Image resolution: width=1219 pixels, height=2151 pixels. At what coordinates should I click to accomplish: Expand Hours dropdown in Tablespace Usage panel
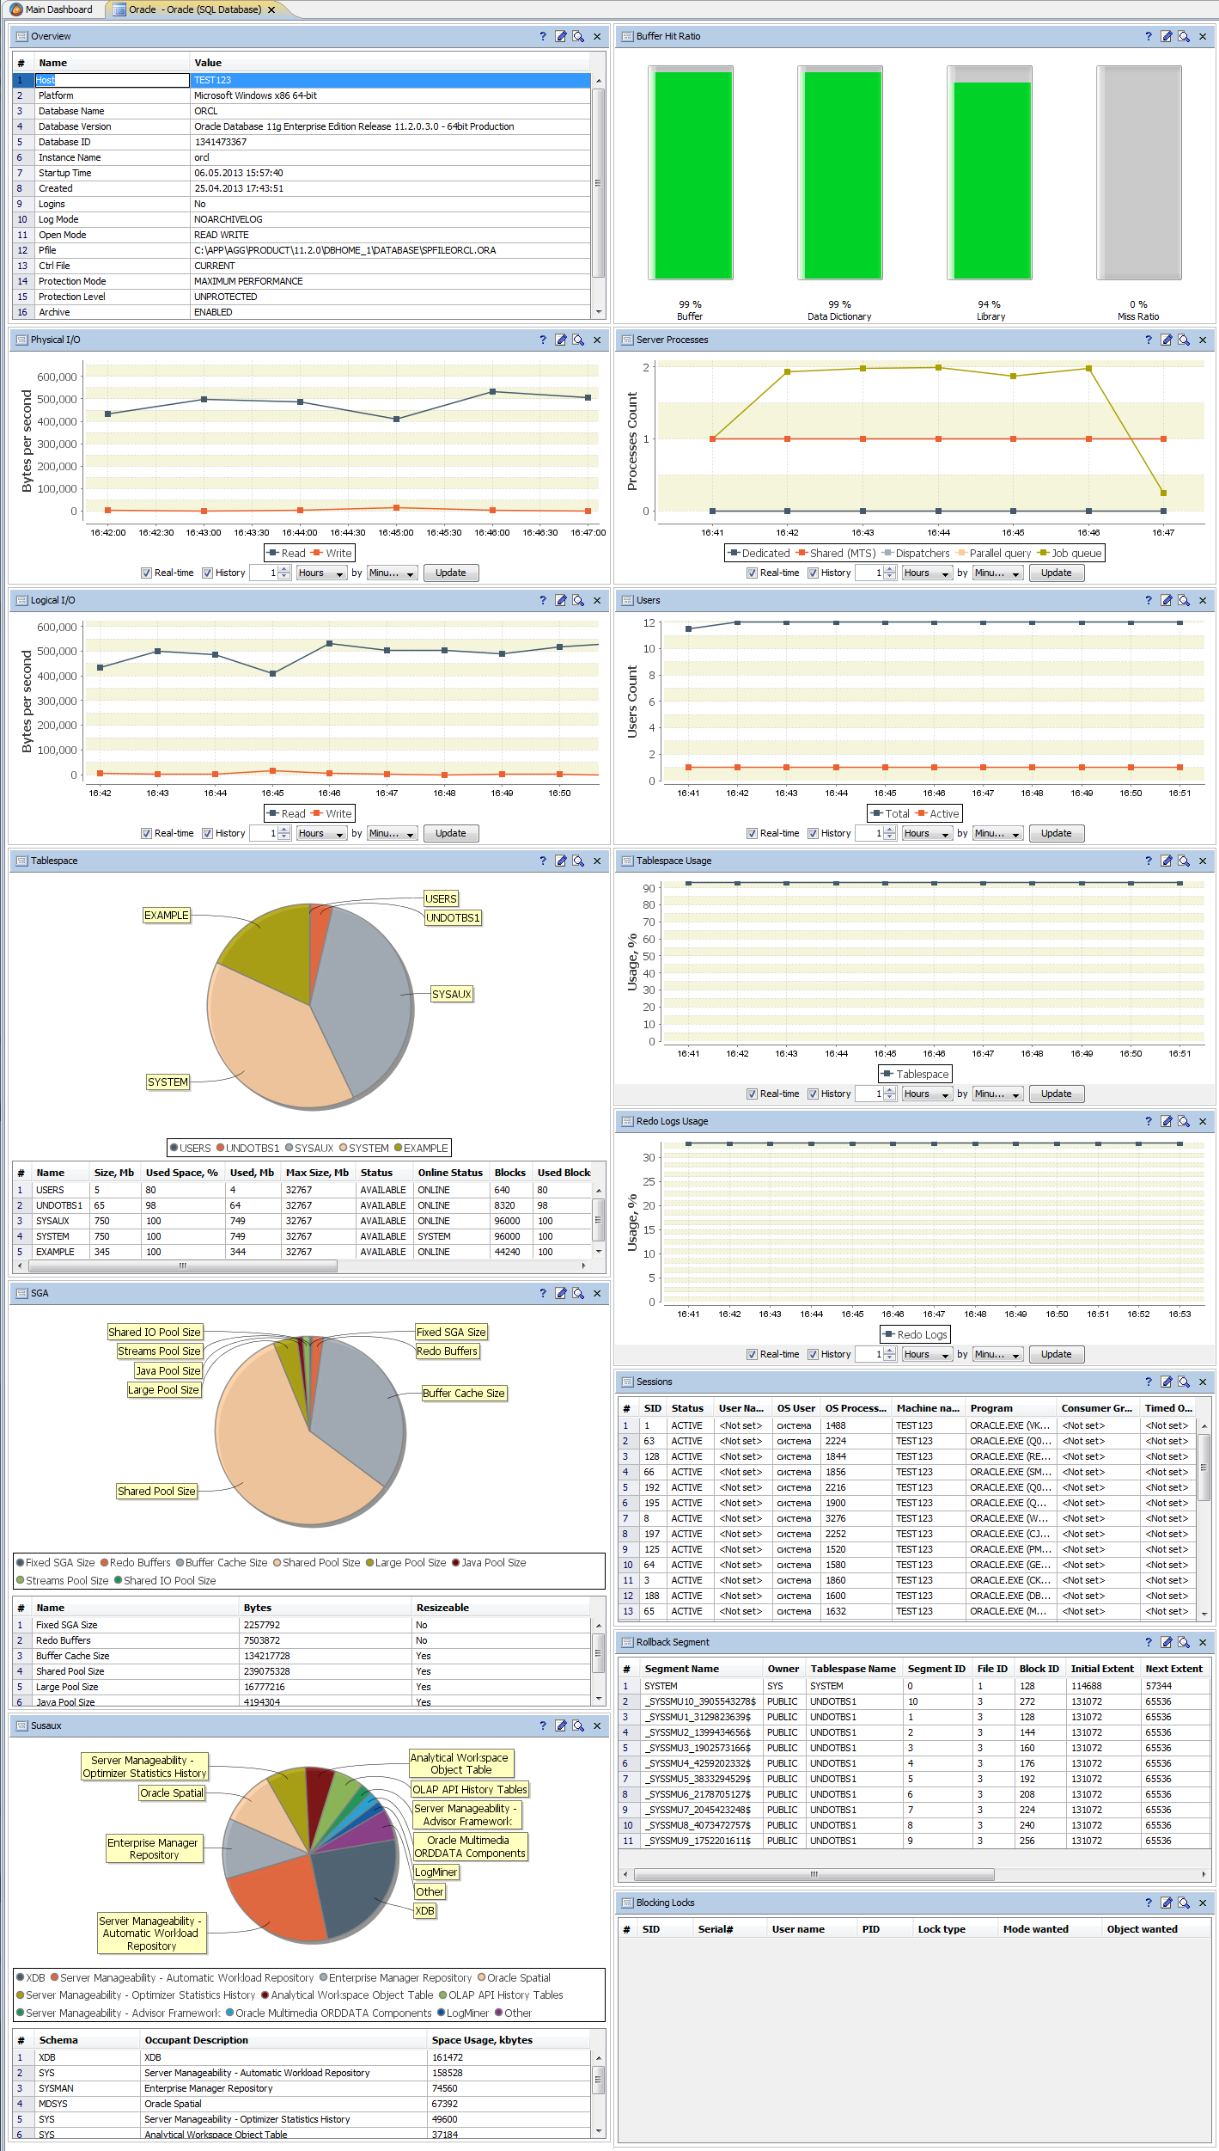pyautogui.click(x=926, y=1094)
